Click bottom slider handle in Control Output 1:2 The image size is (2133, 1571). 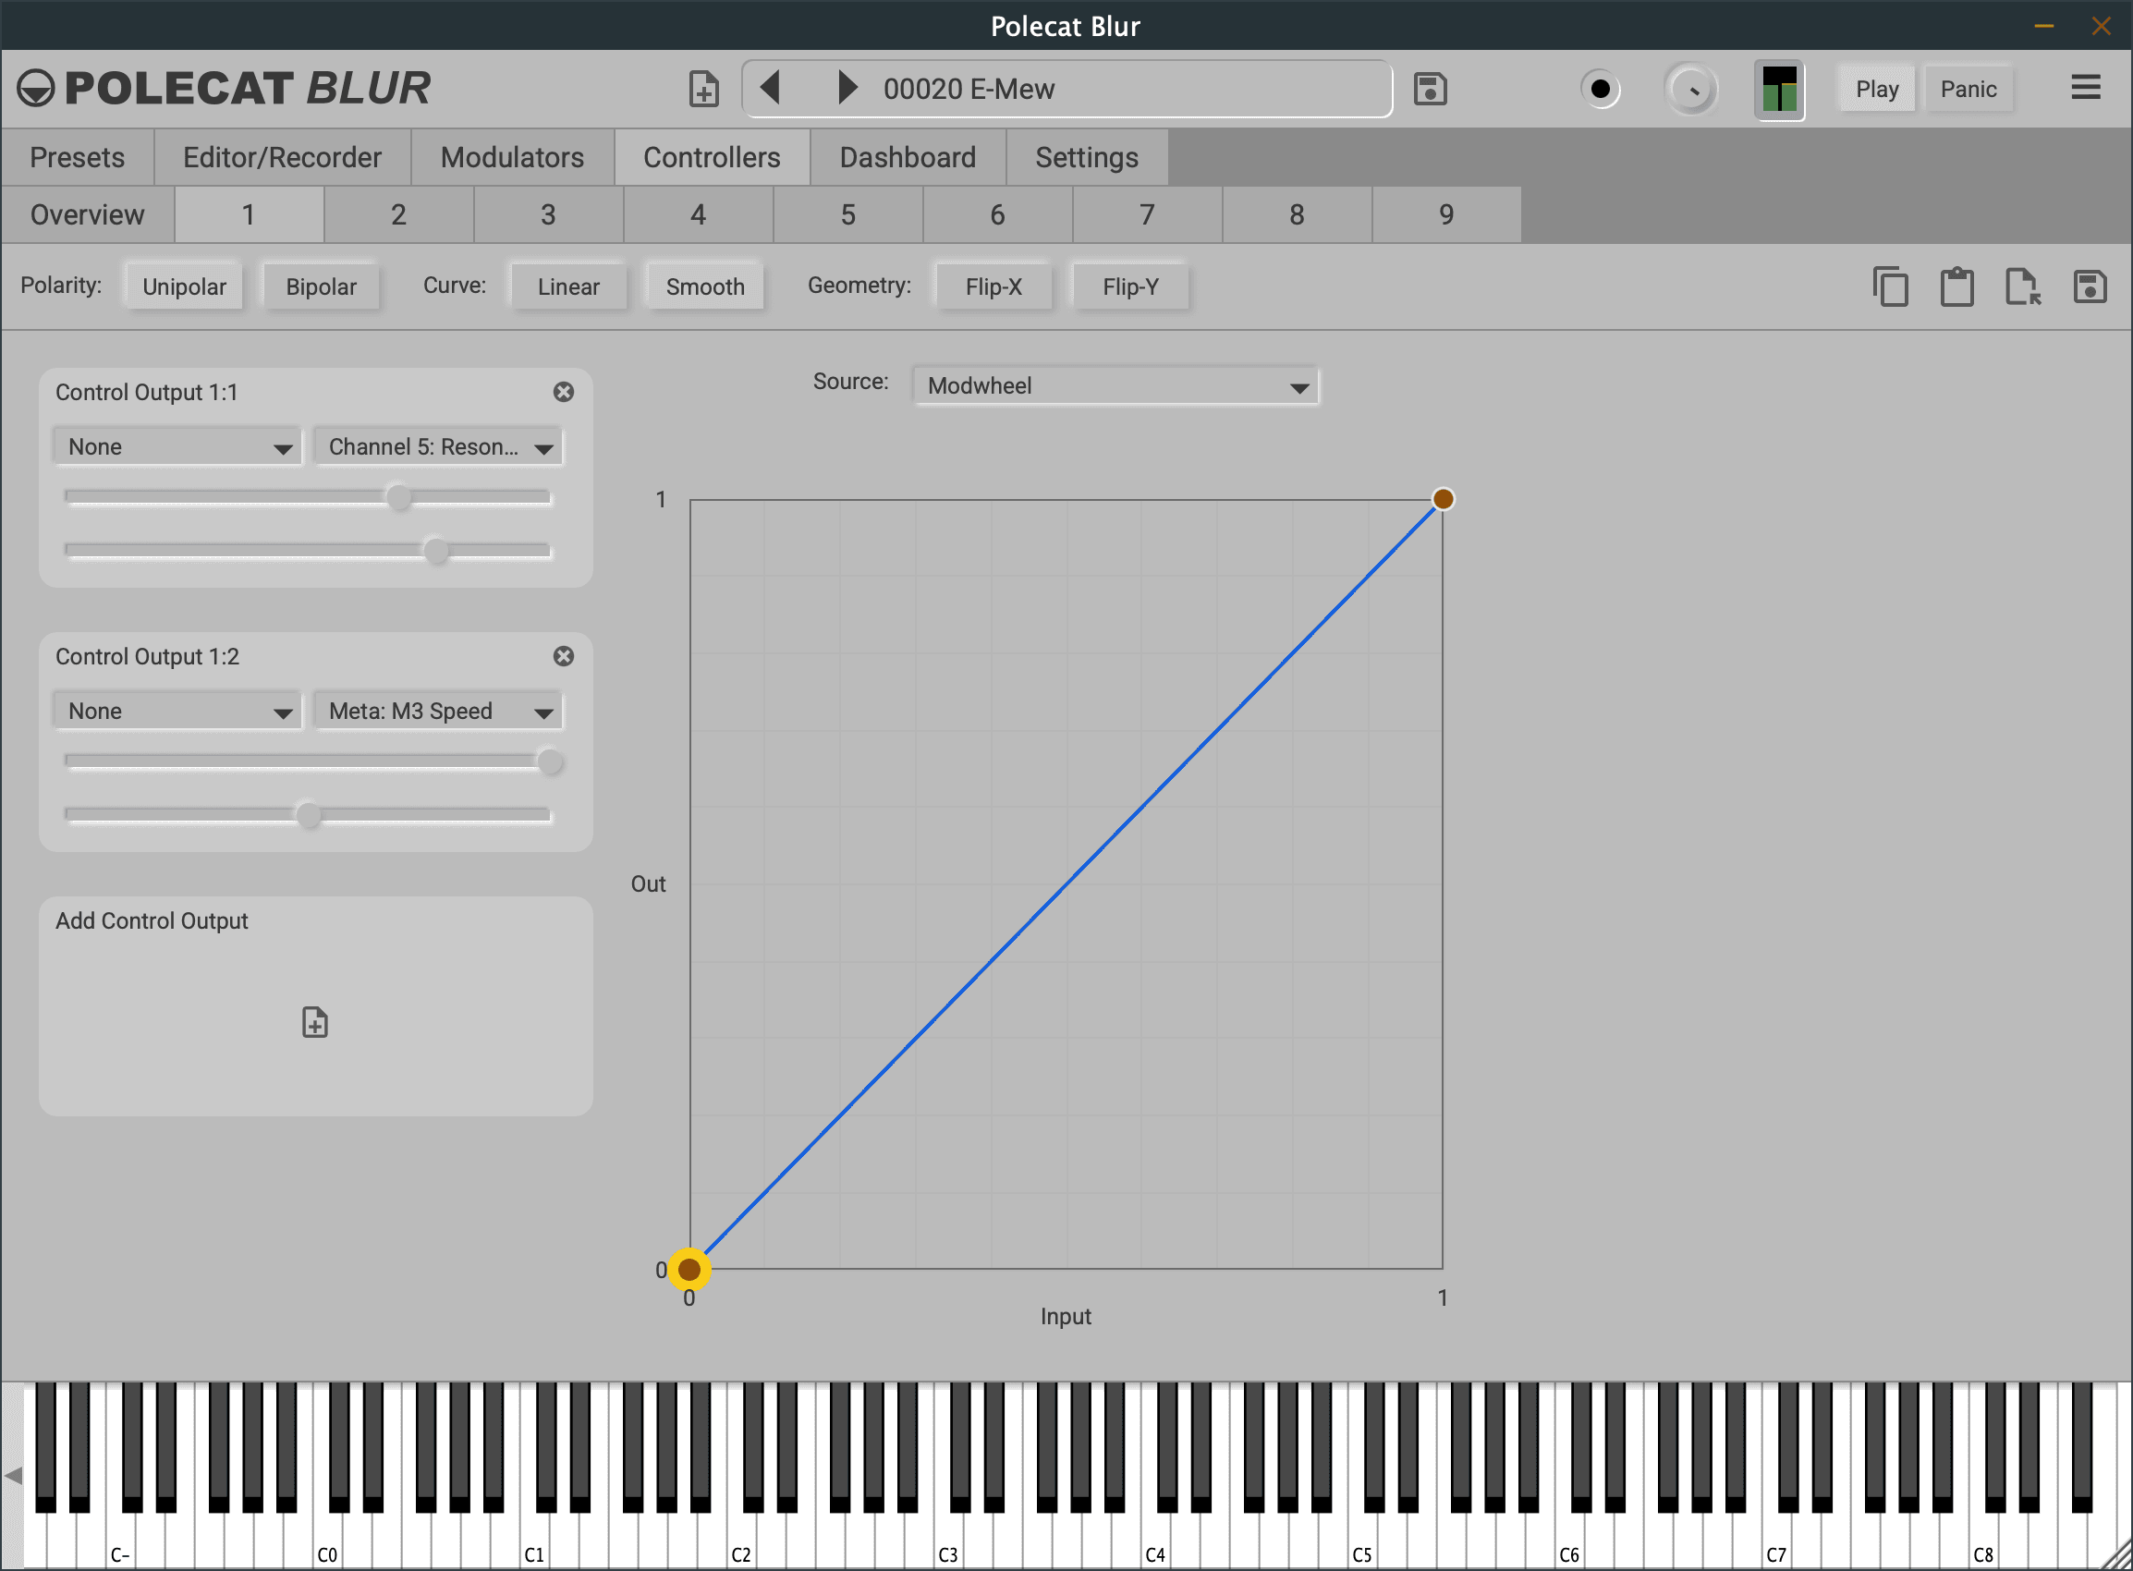click(x=308, y=815)
